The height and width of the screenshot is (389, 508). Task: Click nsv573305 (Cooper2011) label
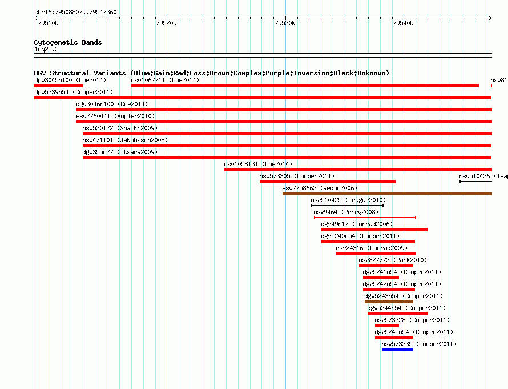tap(297, 176)
